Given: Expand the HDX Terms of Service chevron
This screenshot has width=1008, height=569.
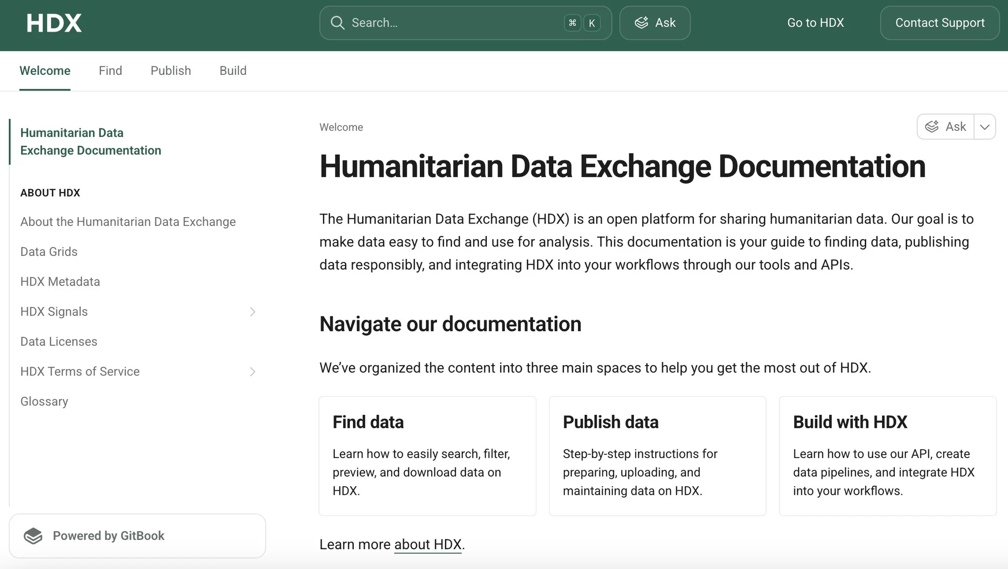Looking at the screenshot, I should tap(252, 372).
